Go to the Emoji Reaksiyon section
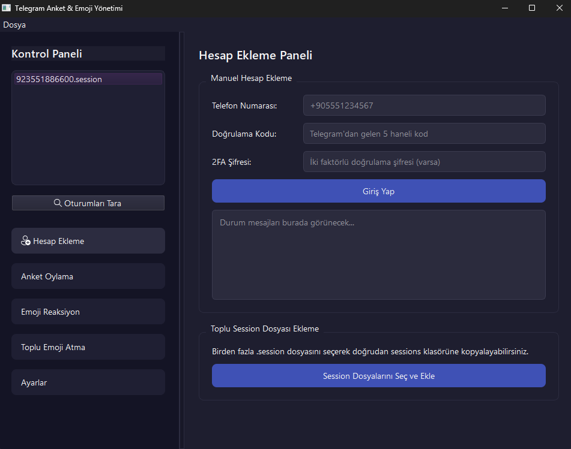This screenshot has width=571, height=449. [x=88, y=312]
